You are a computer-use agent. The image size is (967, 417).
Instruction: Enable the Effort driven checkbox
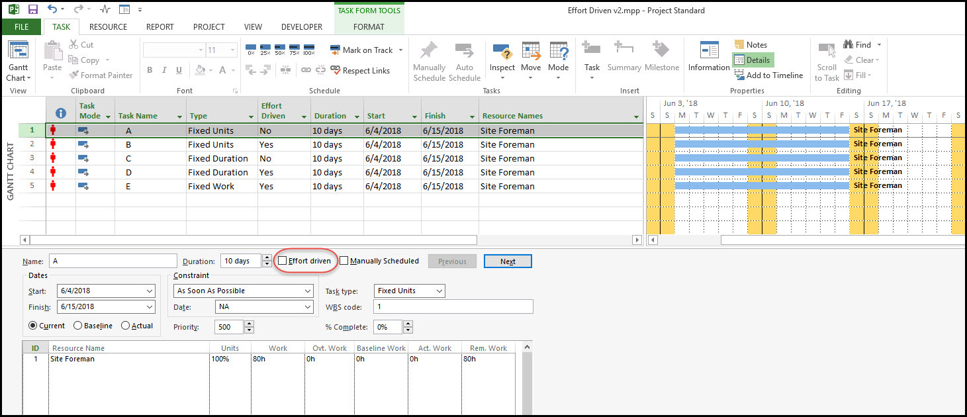283,261
